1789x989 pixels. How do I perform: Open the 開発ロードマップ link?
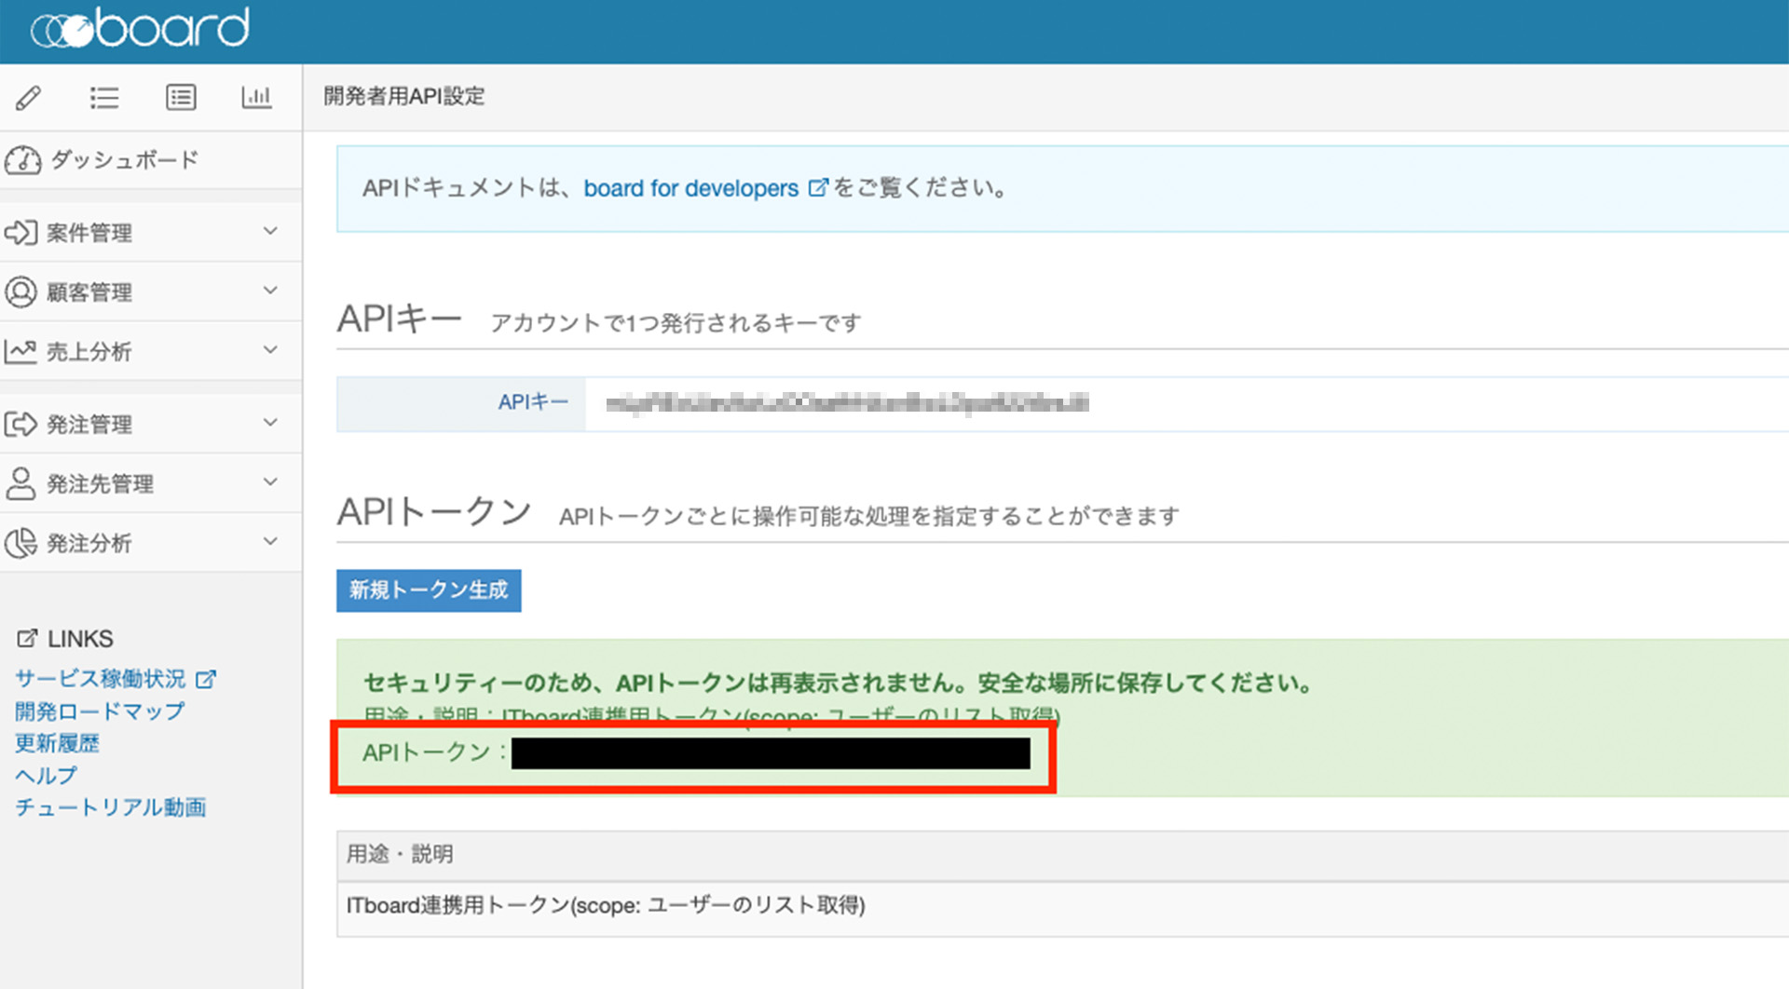(x=100, y=711)
